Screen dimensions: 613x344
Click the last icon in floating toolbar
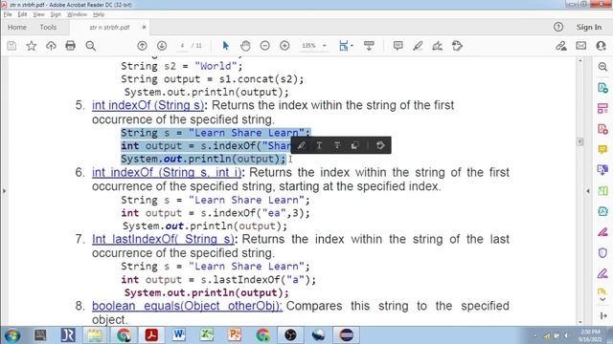coord(380,145)
